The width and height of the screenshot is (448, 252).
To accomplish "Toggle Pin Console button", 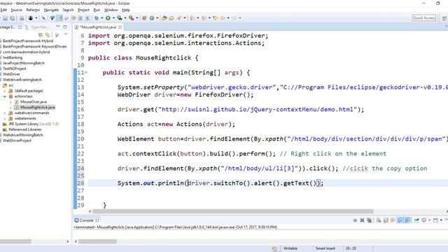I will [x=416, y=220].
